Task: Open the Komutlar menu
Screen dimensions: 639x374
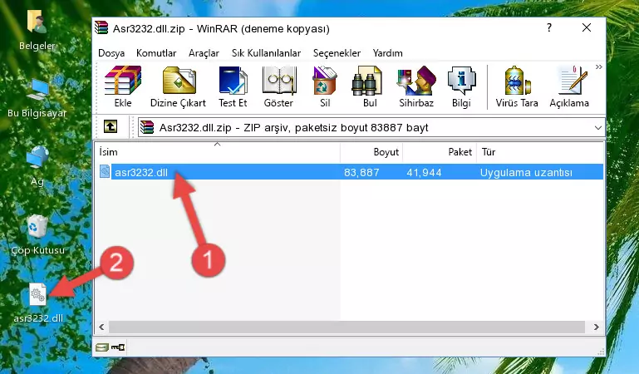Action: coord(156,53)
